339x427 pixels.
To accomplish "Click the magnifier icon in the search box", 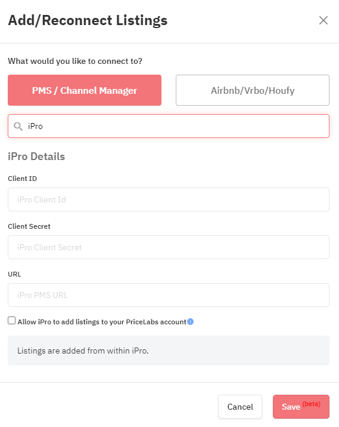I will click(18, 127).
